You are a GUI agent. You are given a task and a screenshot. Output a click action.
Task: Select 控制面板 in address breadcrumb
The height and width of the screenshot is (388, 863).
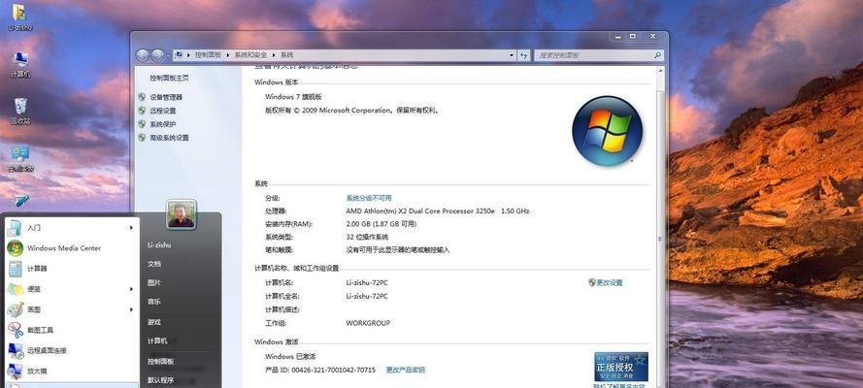pyautogui.click(x=208, y=55)
